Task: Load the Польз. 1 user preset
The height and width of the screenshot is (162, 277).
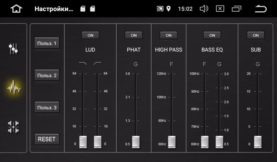Action: (x=47, y=43)
